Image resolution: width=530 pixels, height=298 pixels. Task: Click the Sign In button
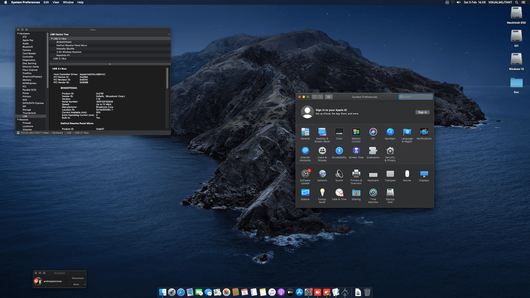coord(422,112)
